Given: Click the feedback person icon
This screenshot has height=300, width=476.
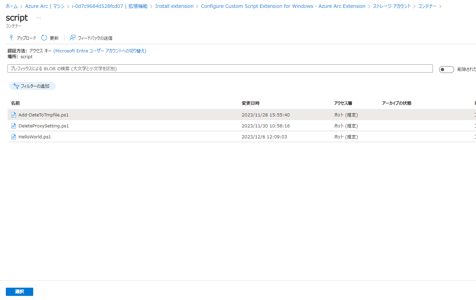Looking at the screenshot, I should coord(73,38).
